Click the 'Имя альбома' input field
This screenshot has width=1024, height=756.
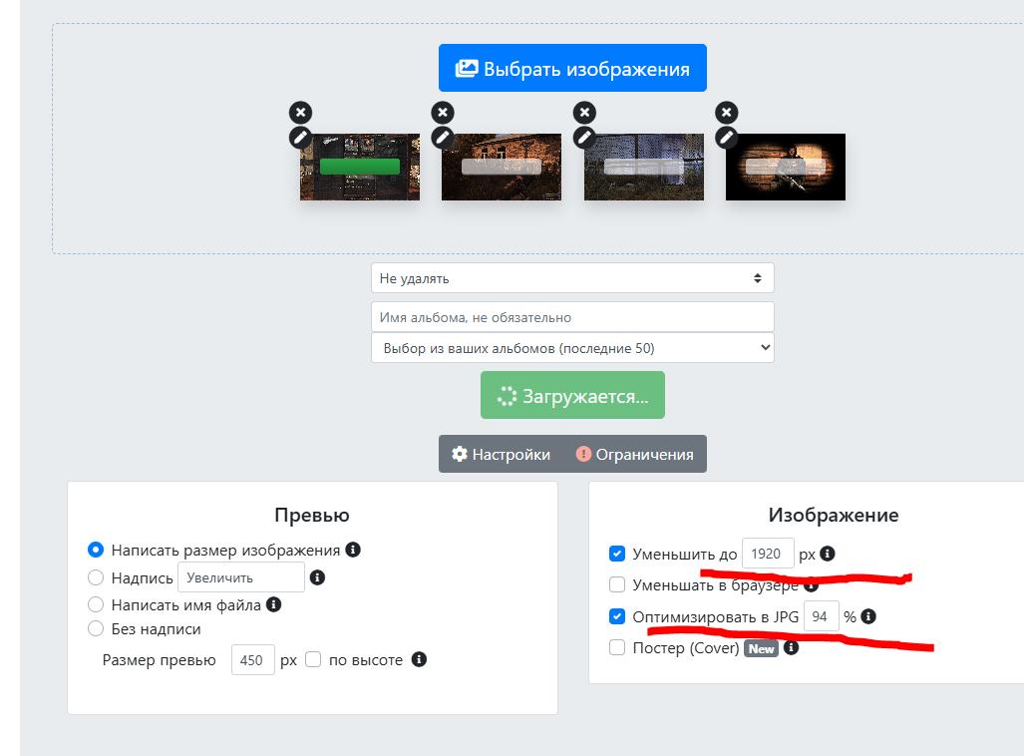pos(572,317)
